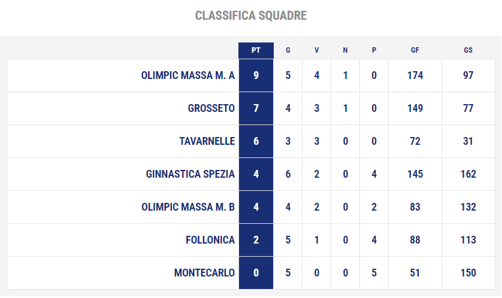Click the MONTECARLO team name
This screenshot has width=502, height=298.
click(x=205, y=273)
